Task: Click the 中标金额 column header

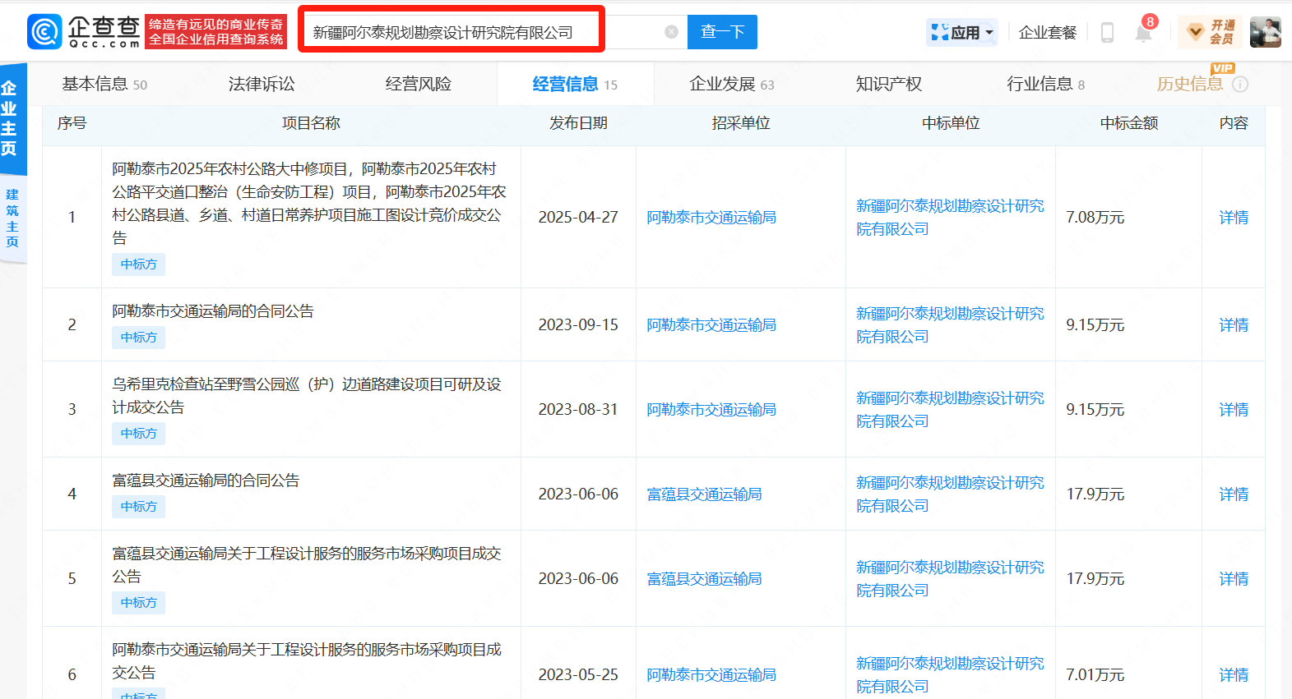Action: [x=1128, y=123]
